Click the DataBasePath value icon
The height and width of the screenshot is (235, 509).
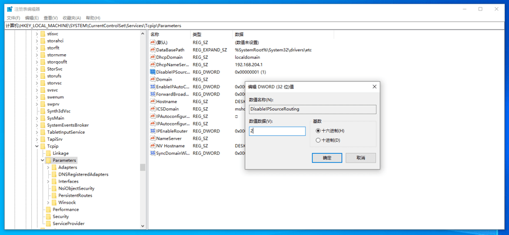pyautogui.click(x=153, y=50)
